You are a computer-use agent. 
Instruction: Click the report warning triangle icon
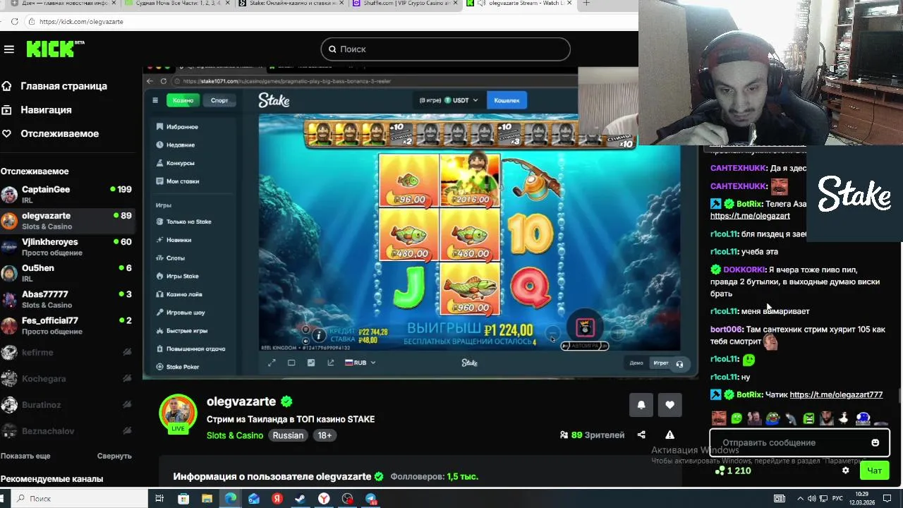tap(669, 435)
